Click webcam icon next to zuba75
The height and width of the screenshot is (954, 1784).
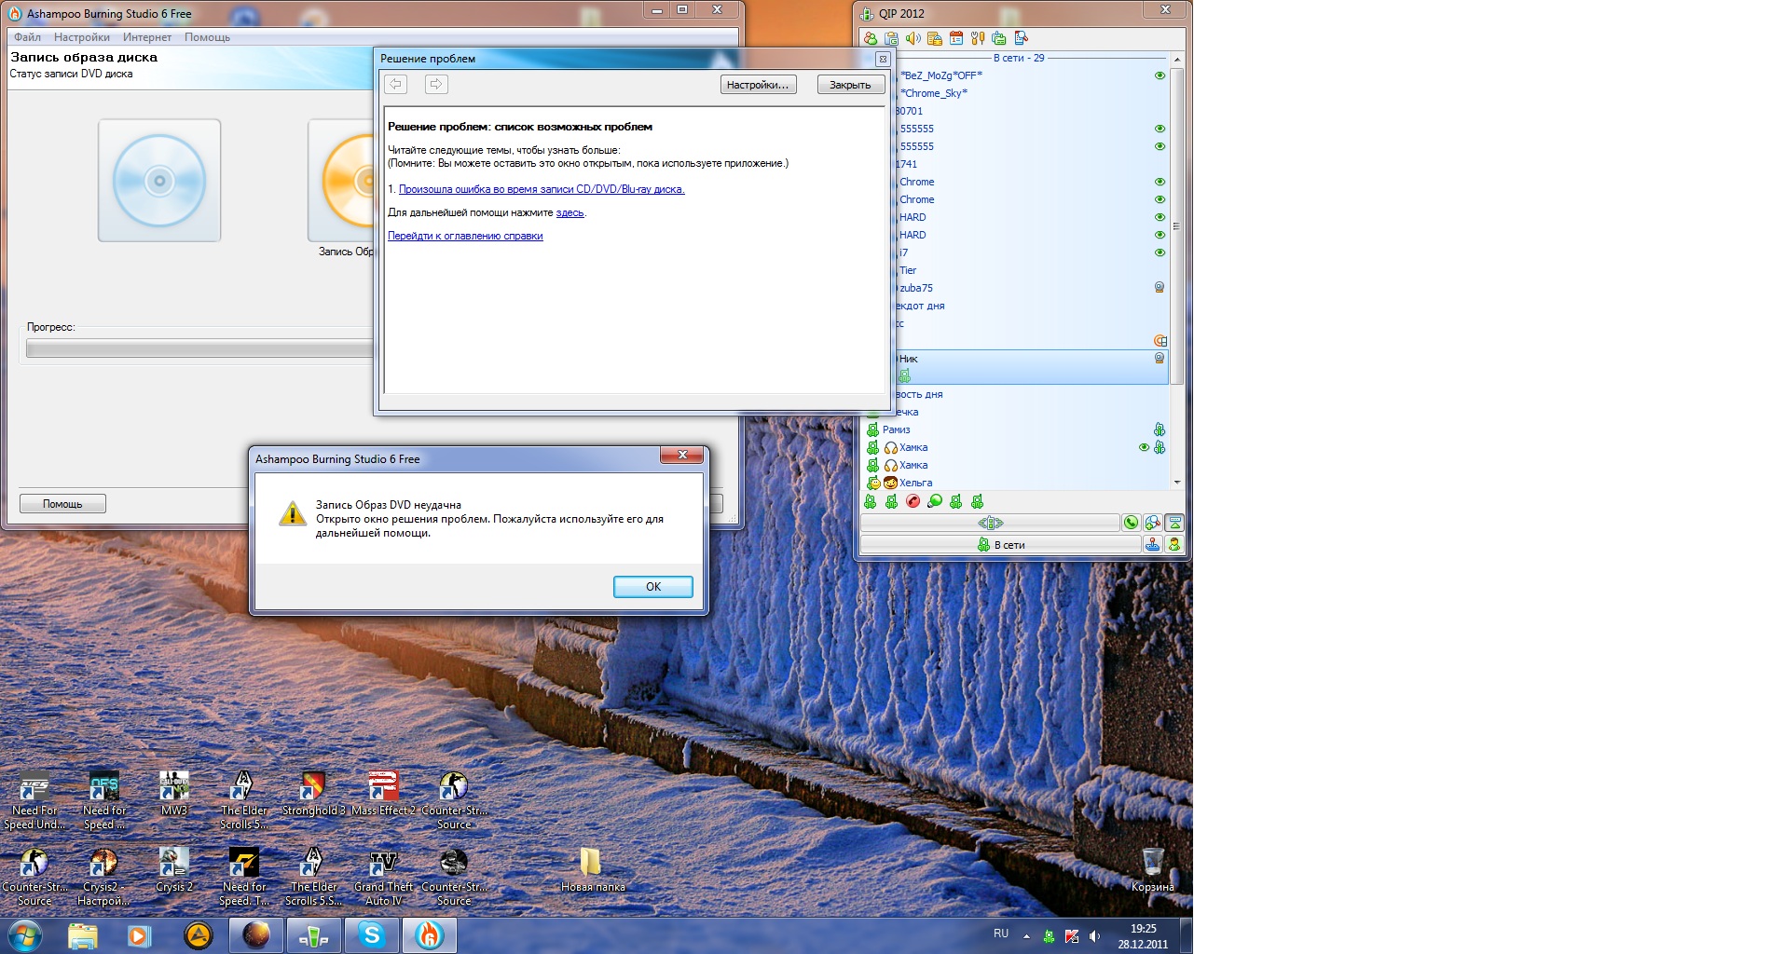tap(1160, 288)
